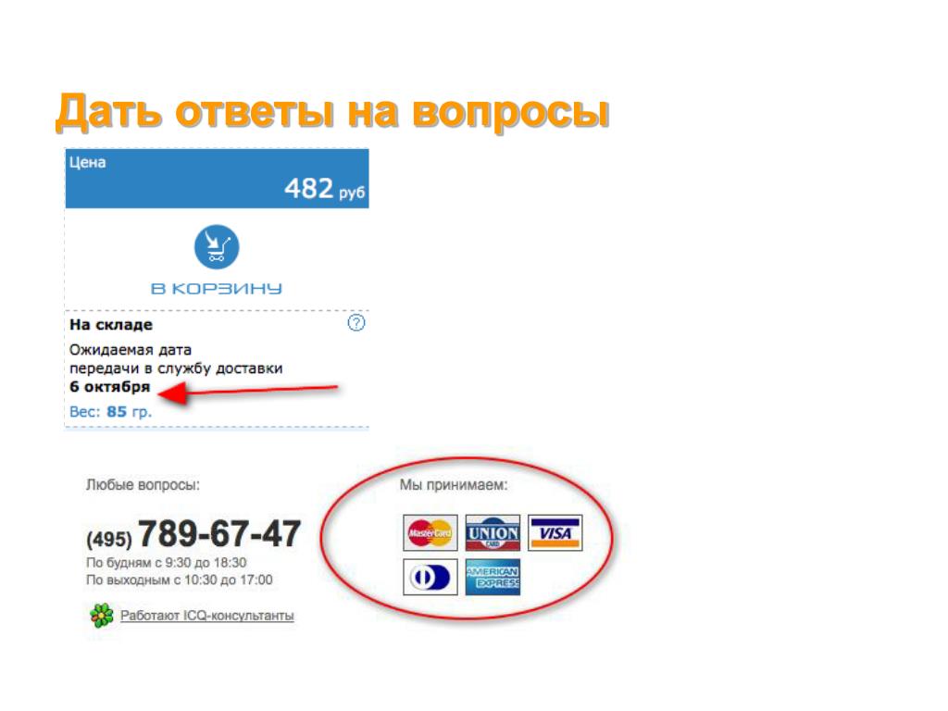
Task: Click the 'Мы принимаем:' heading
Action: click(x=454, y=485)
